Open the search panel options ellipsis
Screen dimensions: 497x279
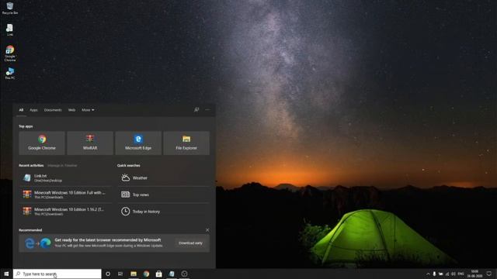click(207, 110)
